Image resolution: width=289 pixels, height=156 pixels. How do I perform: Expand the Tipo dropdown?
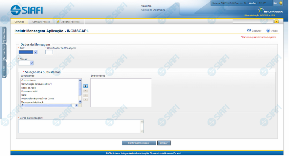pyautogui.click(x=35, y=52)
